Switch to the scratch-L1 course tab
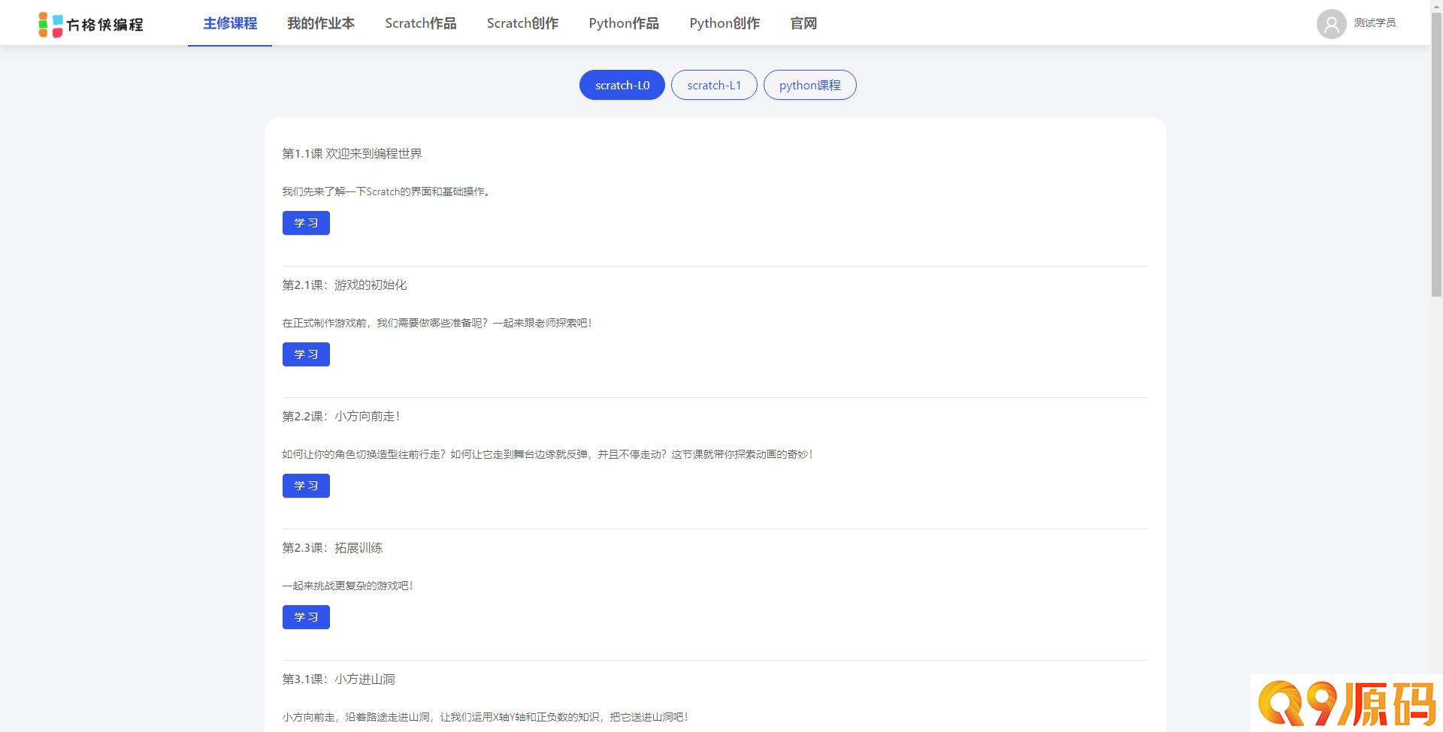1443x732 pixels. (x=714, y=85)
